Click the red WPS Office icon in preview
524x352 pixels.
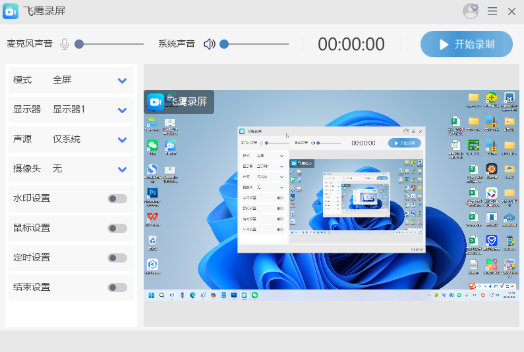pyautogui.click(x=152, y=216)
